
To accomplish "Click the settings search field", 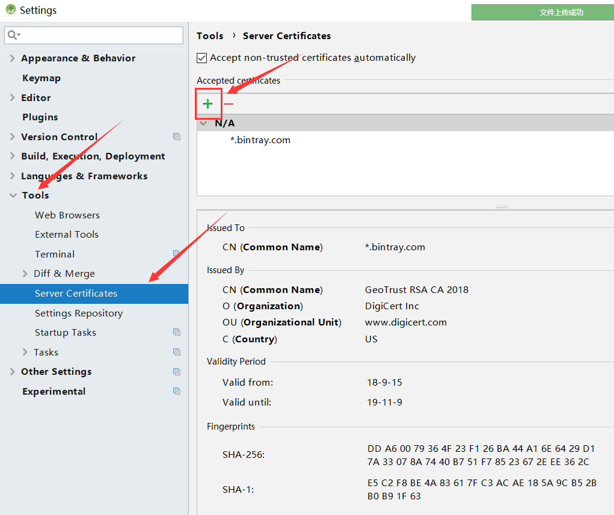I will click(x=94, y=35).
